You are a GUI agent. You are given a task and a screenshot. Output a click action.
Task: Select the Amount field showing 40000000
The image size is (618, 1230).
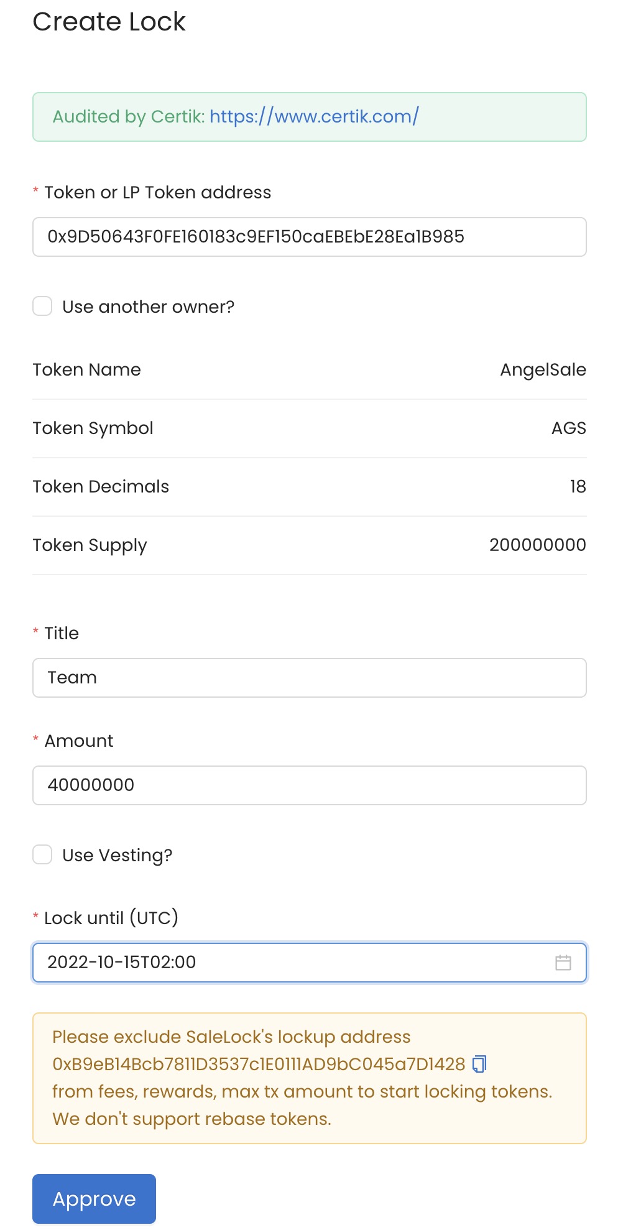coord(310,785)
